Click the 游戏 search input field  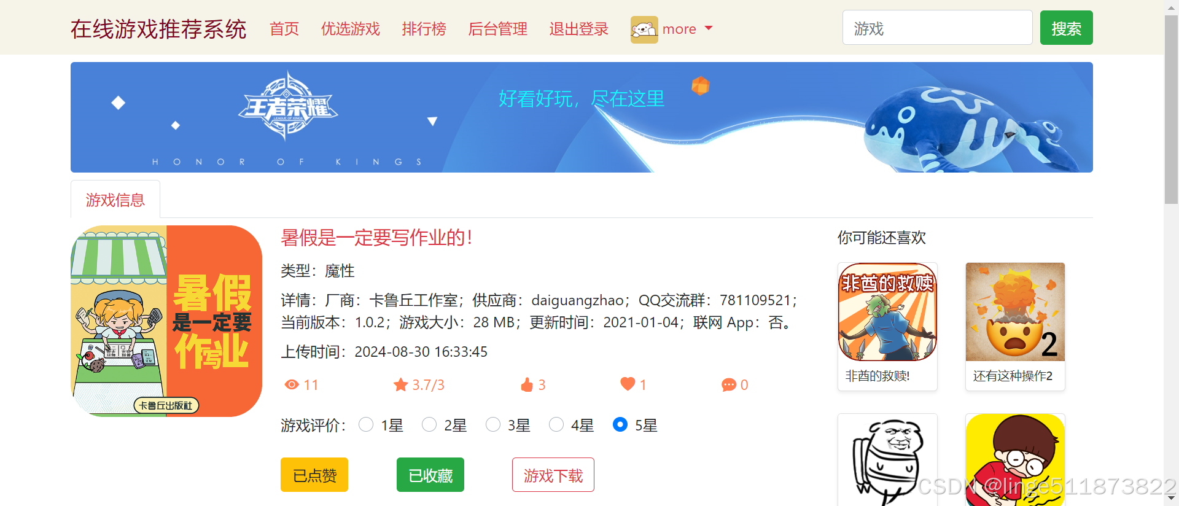(937, 28)
